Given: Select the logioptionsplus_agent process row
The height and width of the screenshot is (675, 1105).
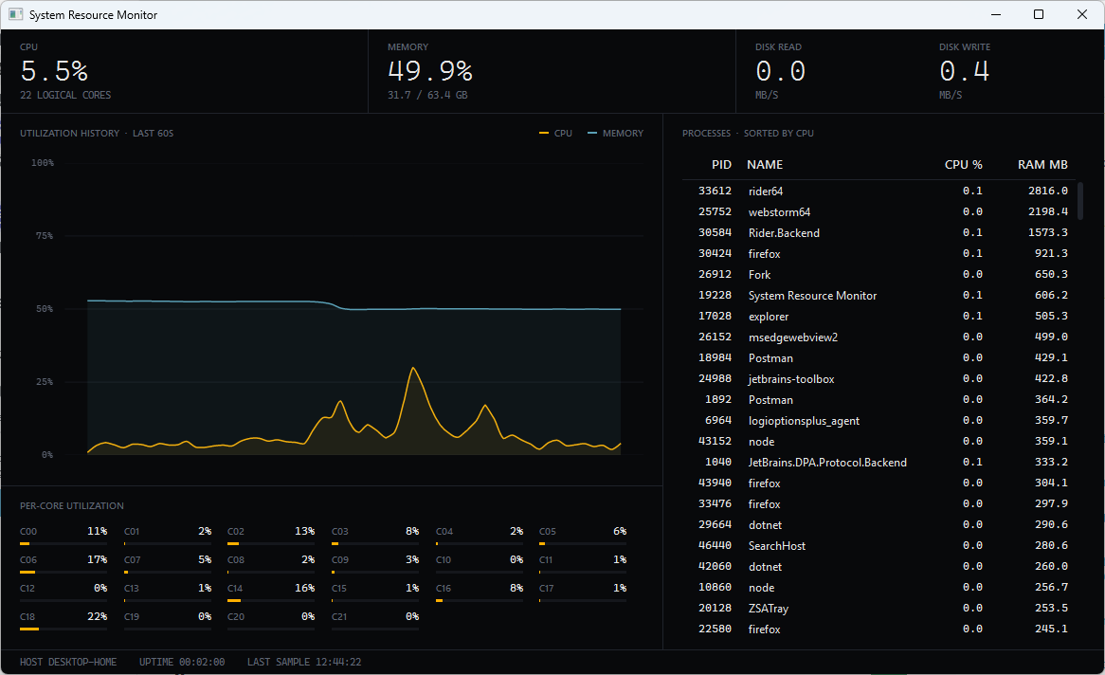Looking at the screenshot, I should pos(880,420).
